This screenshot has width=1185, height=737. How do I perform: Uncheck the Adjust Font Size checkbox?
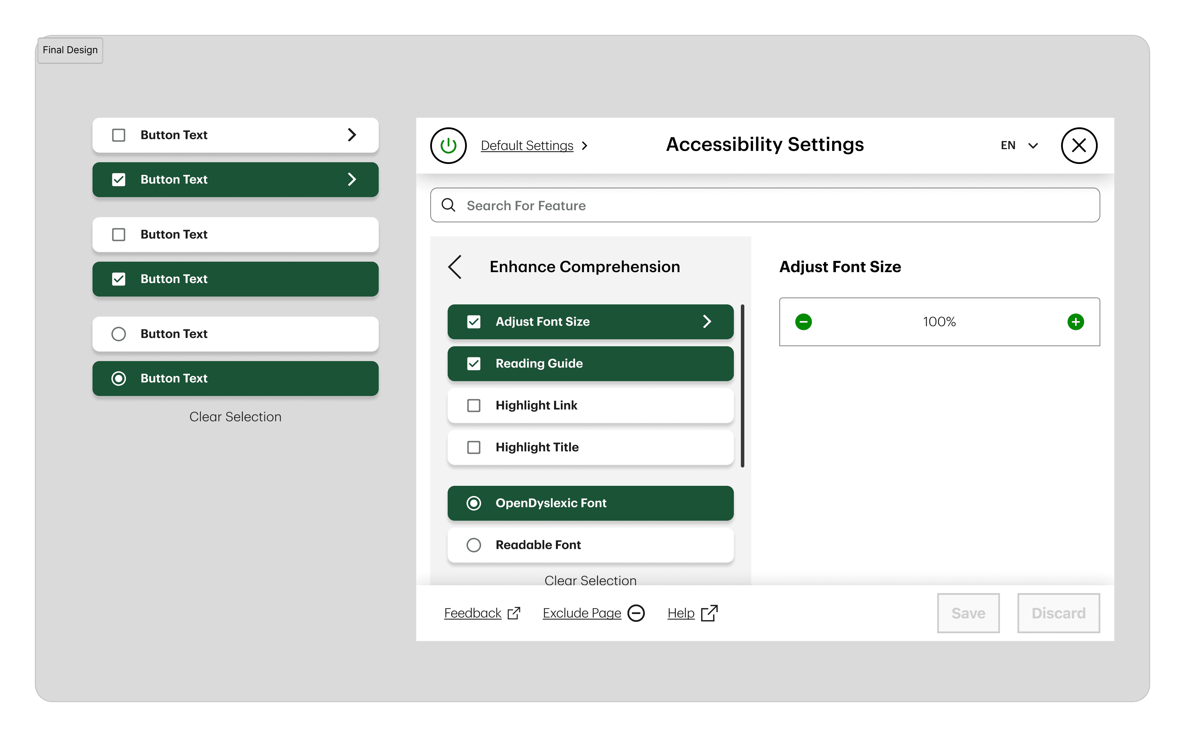[474, 322]
